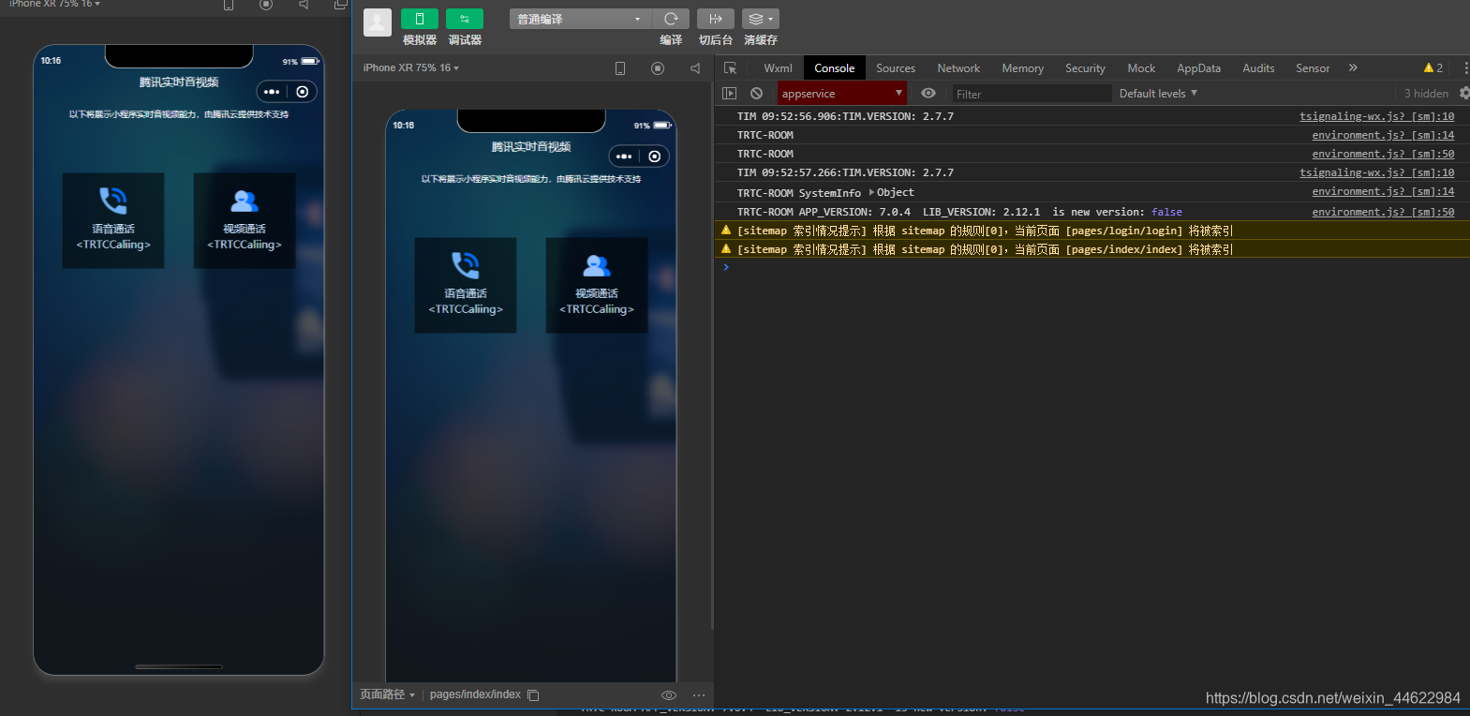Mute the docked simulator sound icon
The height and width of the screenshot is (716, 1470).
695,68
